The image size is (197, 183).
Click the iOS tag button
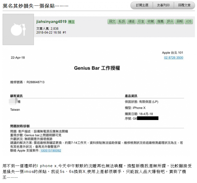189,21
